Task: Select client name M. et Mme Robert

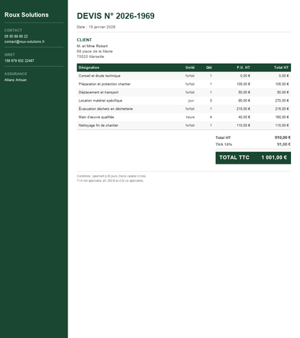Action: 92,46
